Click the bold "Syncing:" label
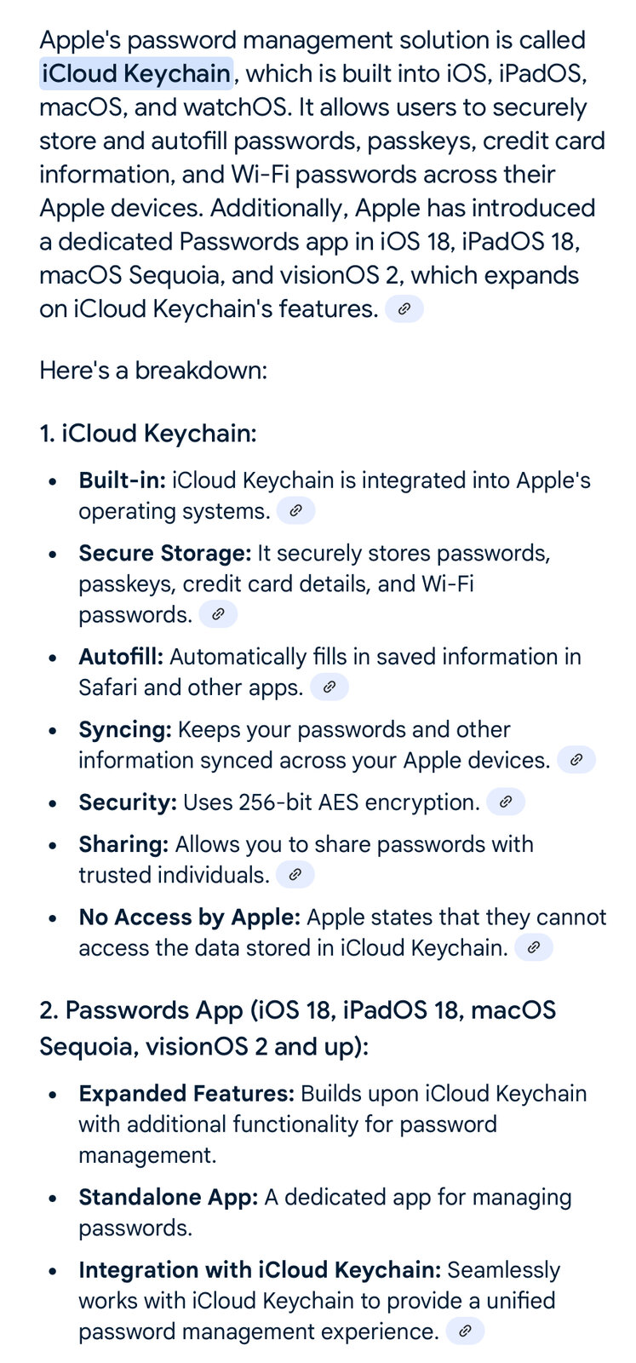Viewport: 636px width, 1363px height. coord(125,730)
